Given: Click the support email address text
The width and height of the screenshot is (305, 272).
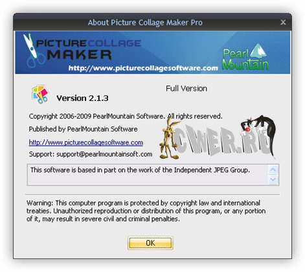Looking at the screenshot, I should (104, 154).
